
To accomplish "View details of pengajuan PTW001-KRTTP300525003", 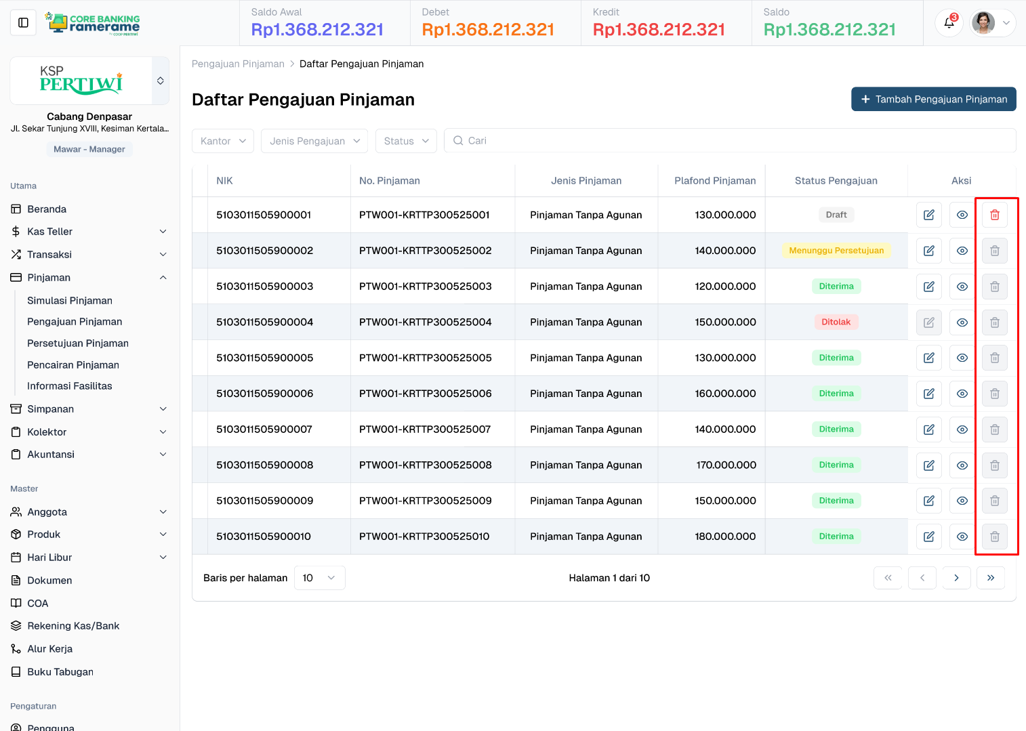I will (x=962, y=286).
